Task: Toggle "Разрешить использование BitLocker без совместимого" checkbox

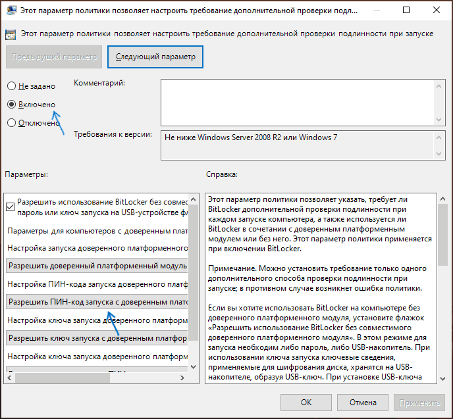Action: click(x=10, y=207)
